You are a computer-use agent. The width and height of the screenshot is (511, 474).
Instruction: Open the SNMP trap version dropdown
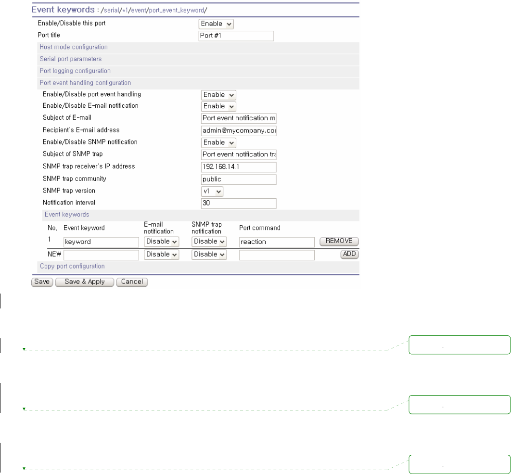pyautogui.click(x=212, y=192)
